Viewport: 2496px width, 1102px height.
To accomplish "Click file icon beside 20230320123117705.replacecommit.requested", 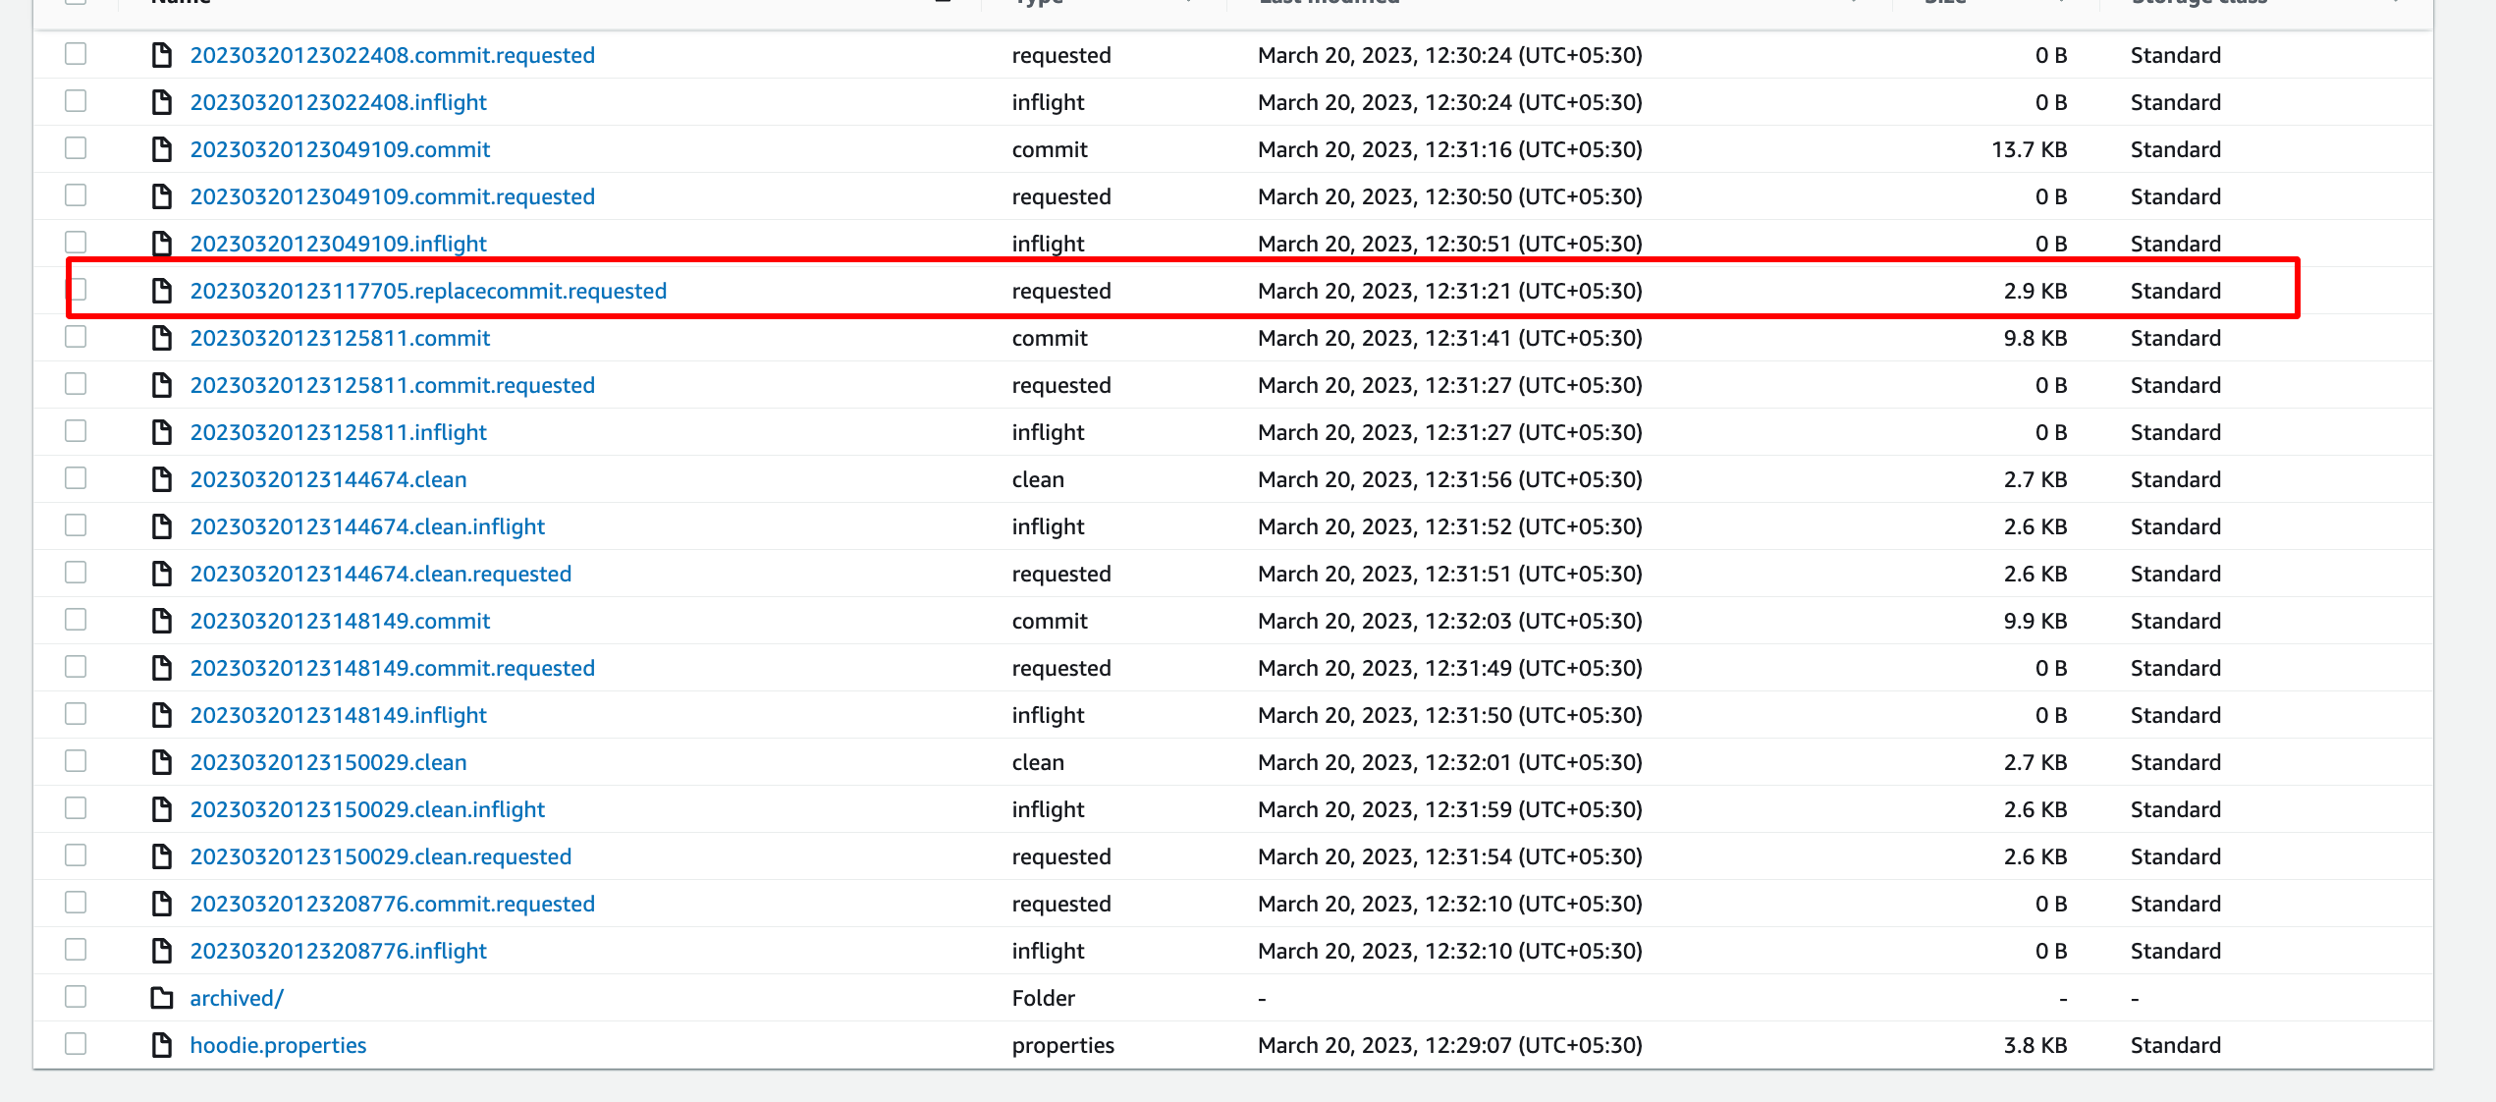I will click(x=162, y=291).
